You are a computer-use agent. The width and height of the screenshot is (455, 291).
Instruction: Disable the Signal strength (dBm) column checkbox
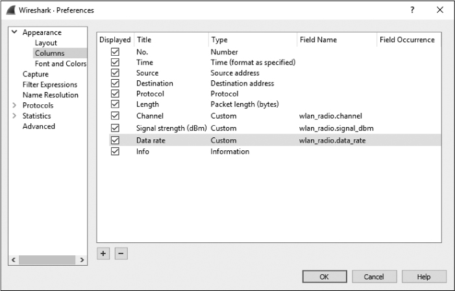(116, 128)
